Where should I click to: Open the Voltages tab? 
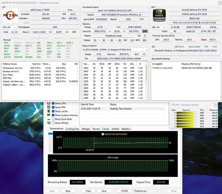[x=86, y=129]
